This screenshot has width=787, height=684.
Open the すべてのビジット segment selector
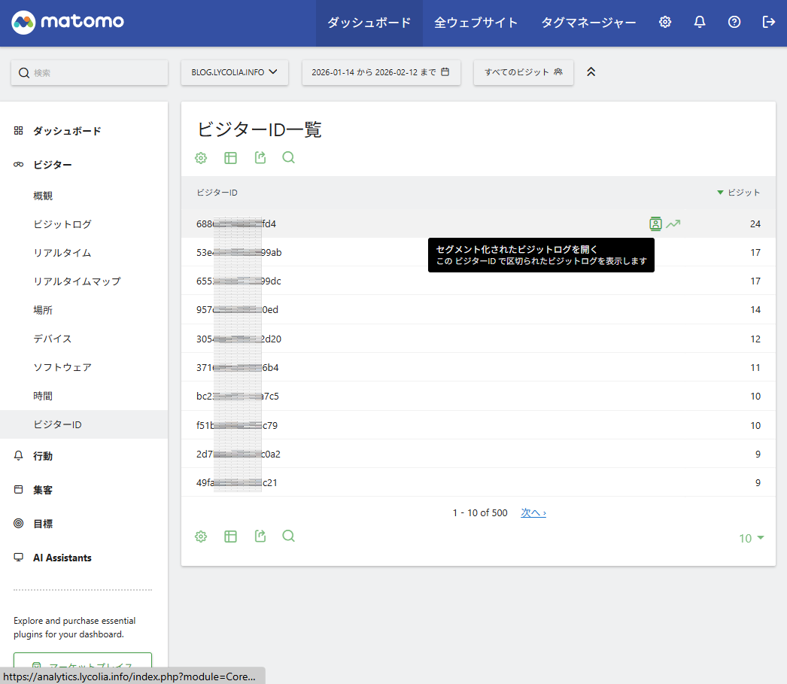523,72
